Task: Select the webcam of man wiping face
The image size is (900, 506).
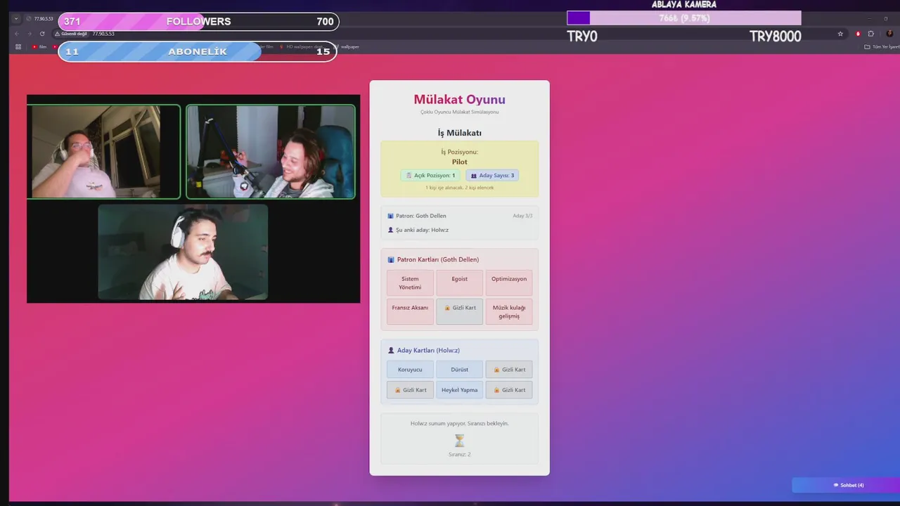Action: (103, 152)
